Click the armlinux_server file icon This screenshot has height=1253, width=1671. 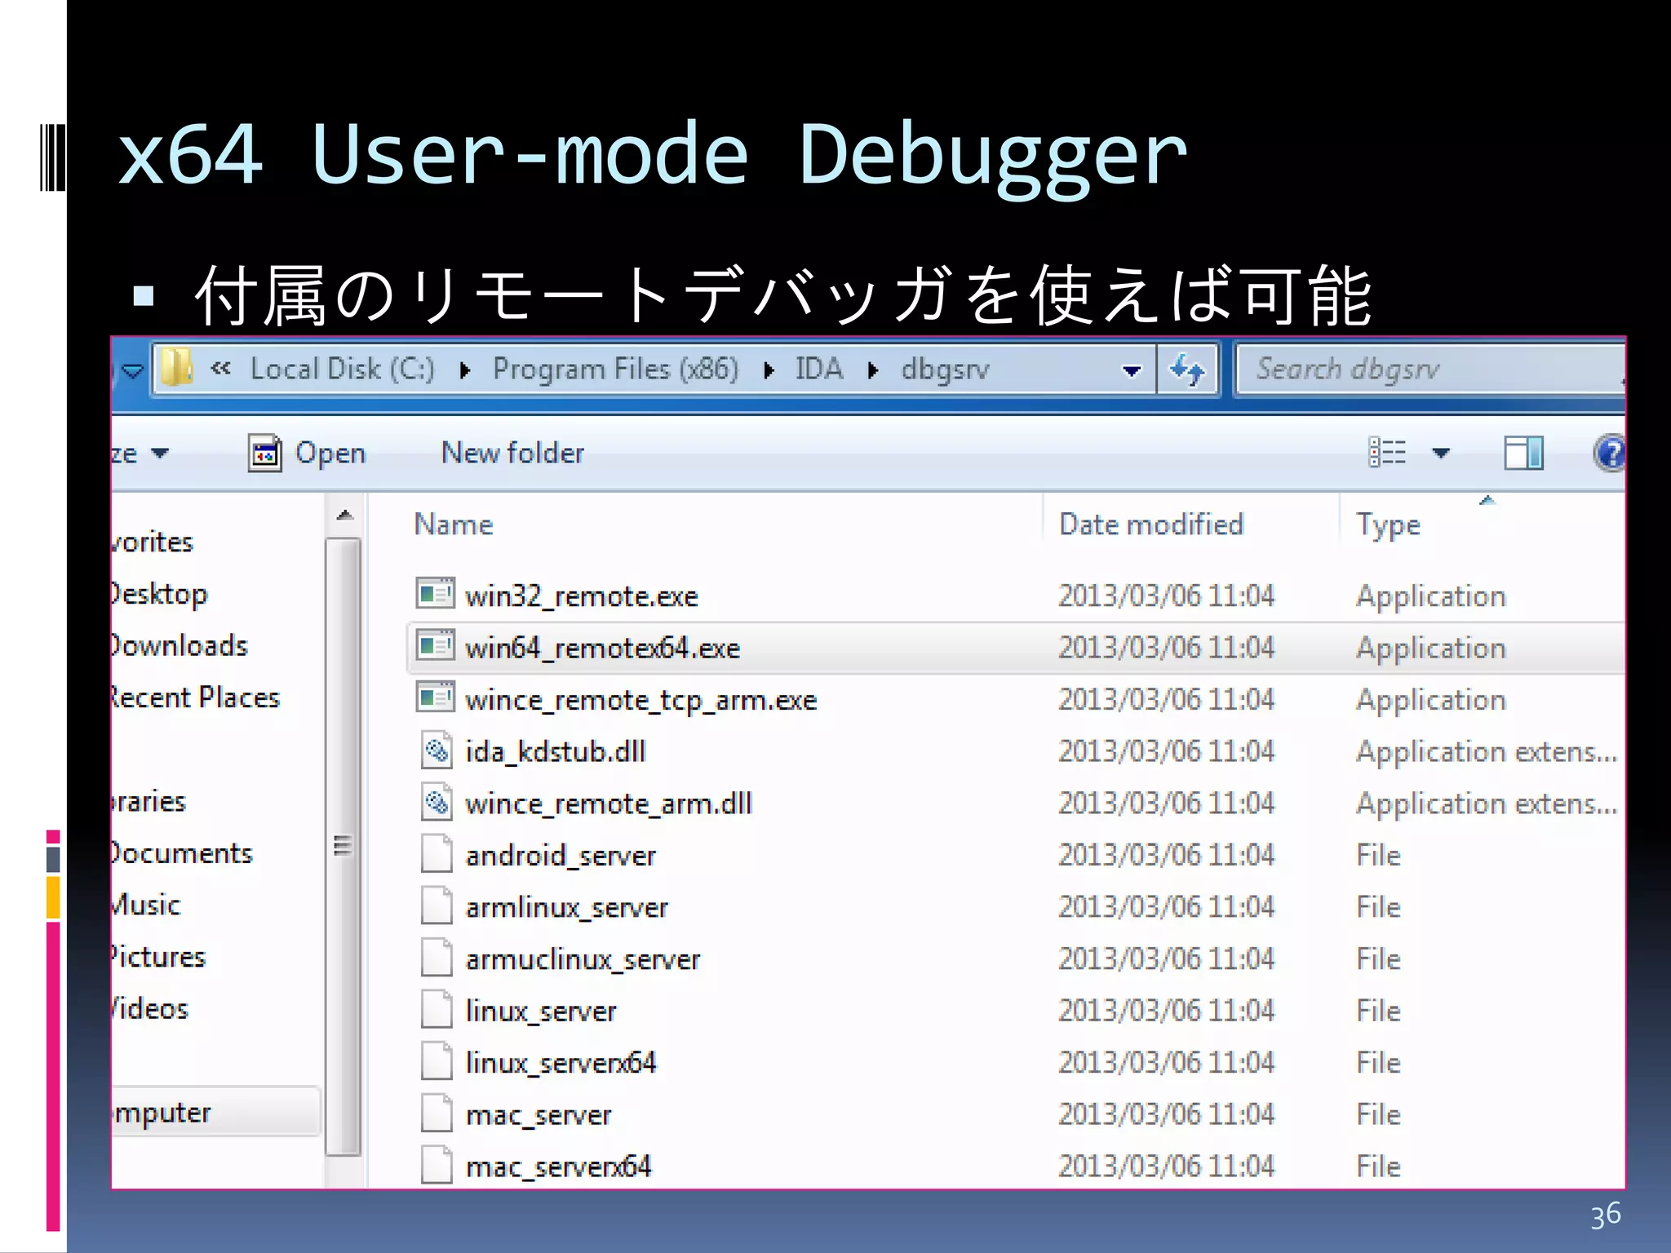(437, 905)
